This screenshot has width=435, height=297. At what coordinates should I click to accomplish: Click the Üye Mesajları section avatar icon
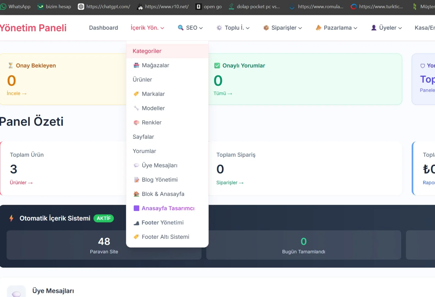(x=16, y=292)
